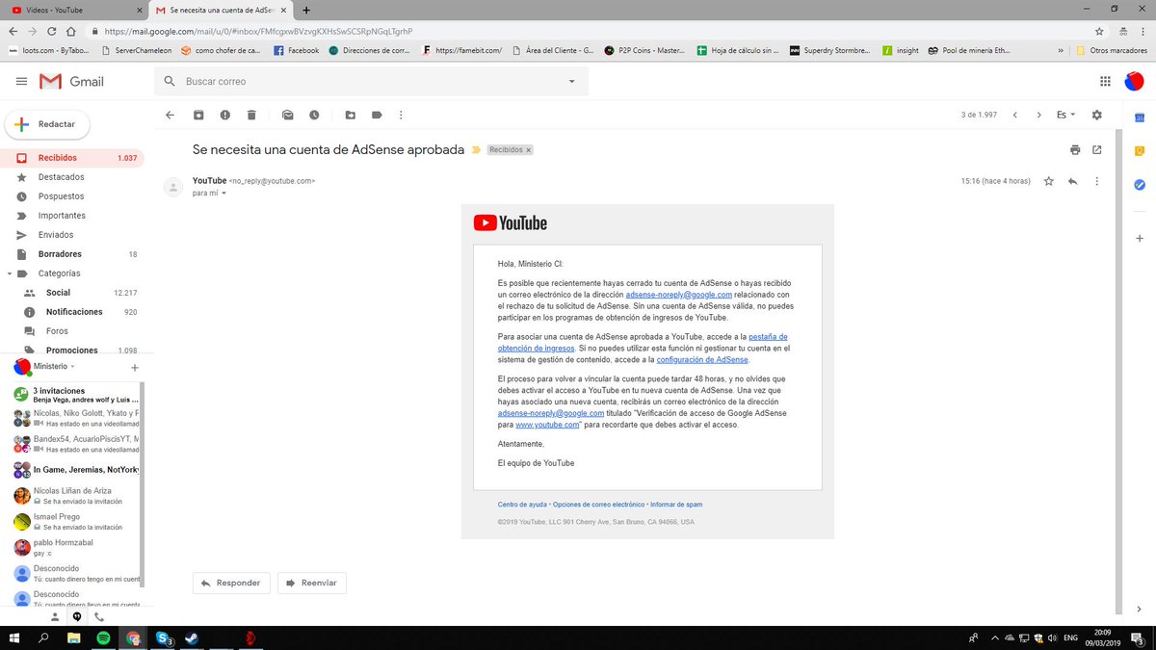Archive this email
Viewport: 1156px width, 650px height.
[198, 115]
